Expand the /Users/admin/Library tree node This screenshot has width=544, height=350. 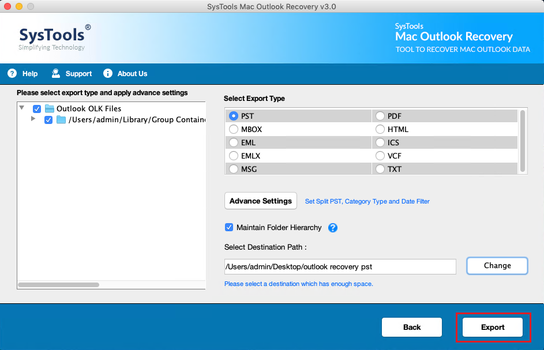[x=33, y=119]
